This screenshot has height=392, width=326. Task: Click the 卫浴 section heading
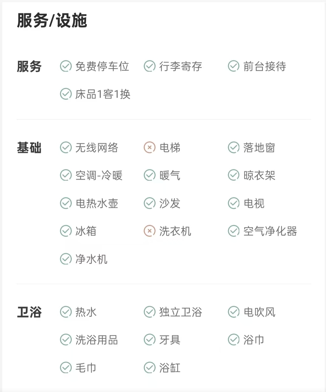point(29,312)
